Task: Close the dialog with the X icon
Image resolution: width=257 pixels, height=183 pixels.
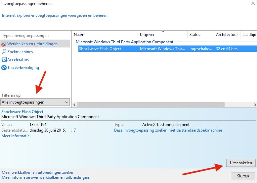Action: pos(253,4)
